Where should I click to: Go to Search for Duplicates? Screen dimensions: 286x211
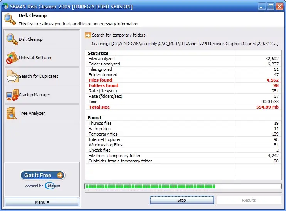[x=42, y=76]
